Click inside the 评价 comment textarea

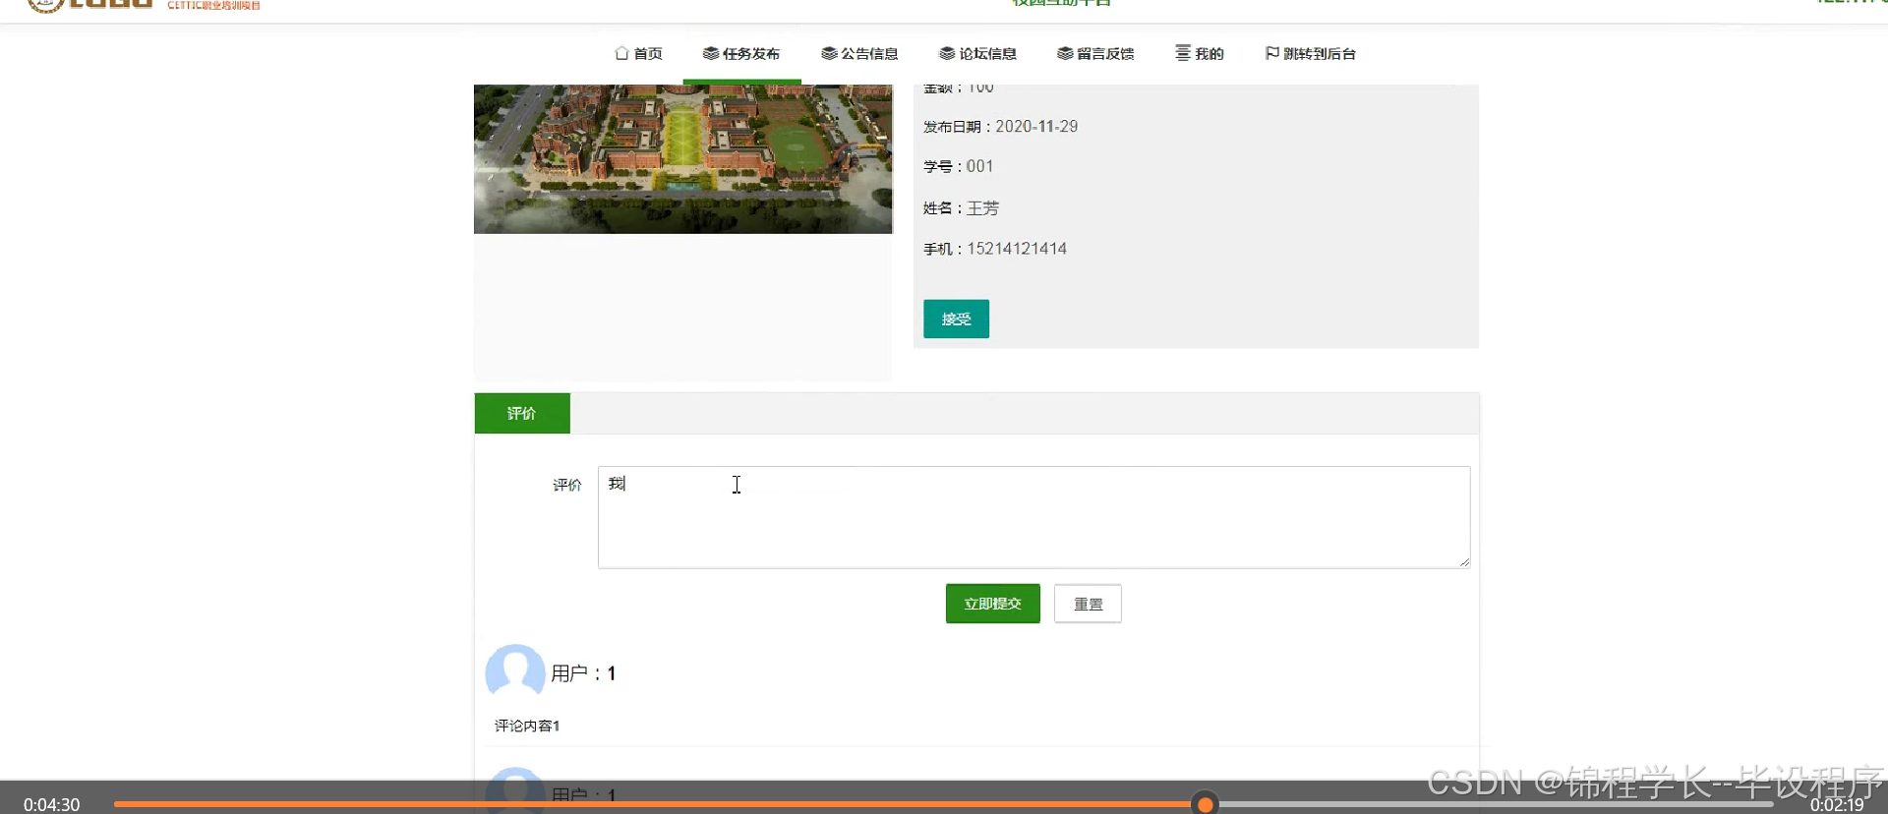(x=1033, y=517)
